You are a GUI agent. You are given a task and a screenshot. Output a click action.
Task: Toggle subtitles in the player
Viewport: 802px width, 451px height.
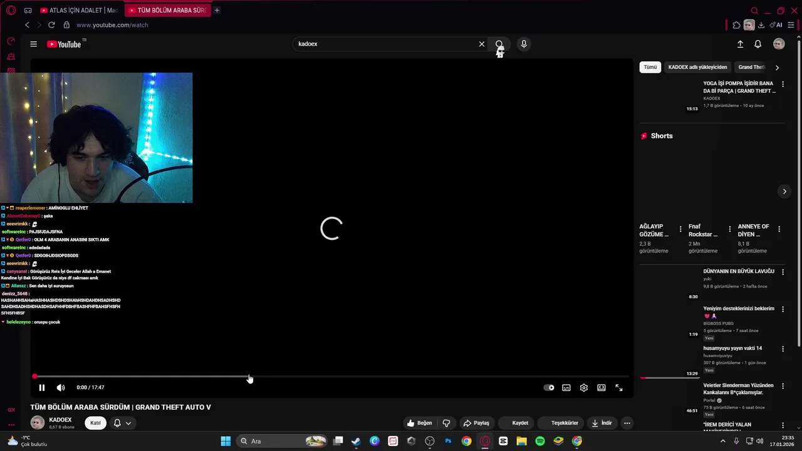click(566, 388)
